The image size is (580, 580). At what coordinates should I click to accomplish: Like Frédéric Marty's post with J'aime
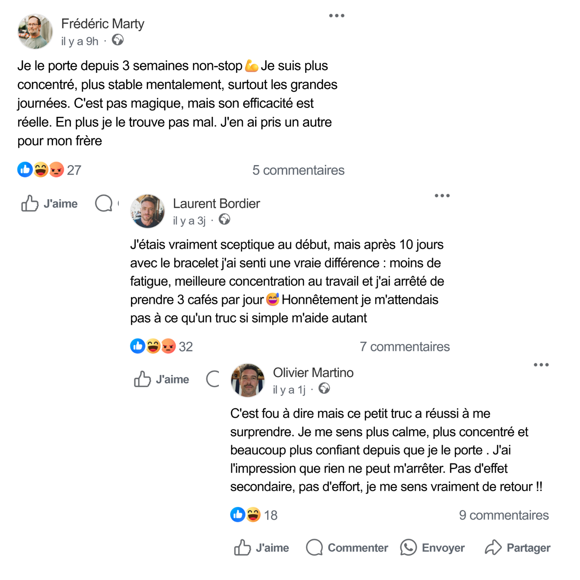49,203
